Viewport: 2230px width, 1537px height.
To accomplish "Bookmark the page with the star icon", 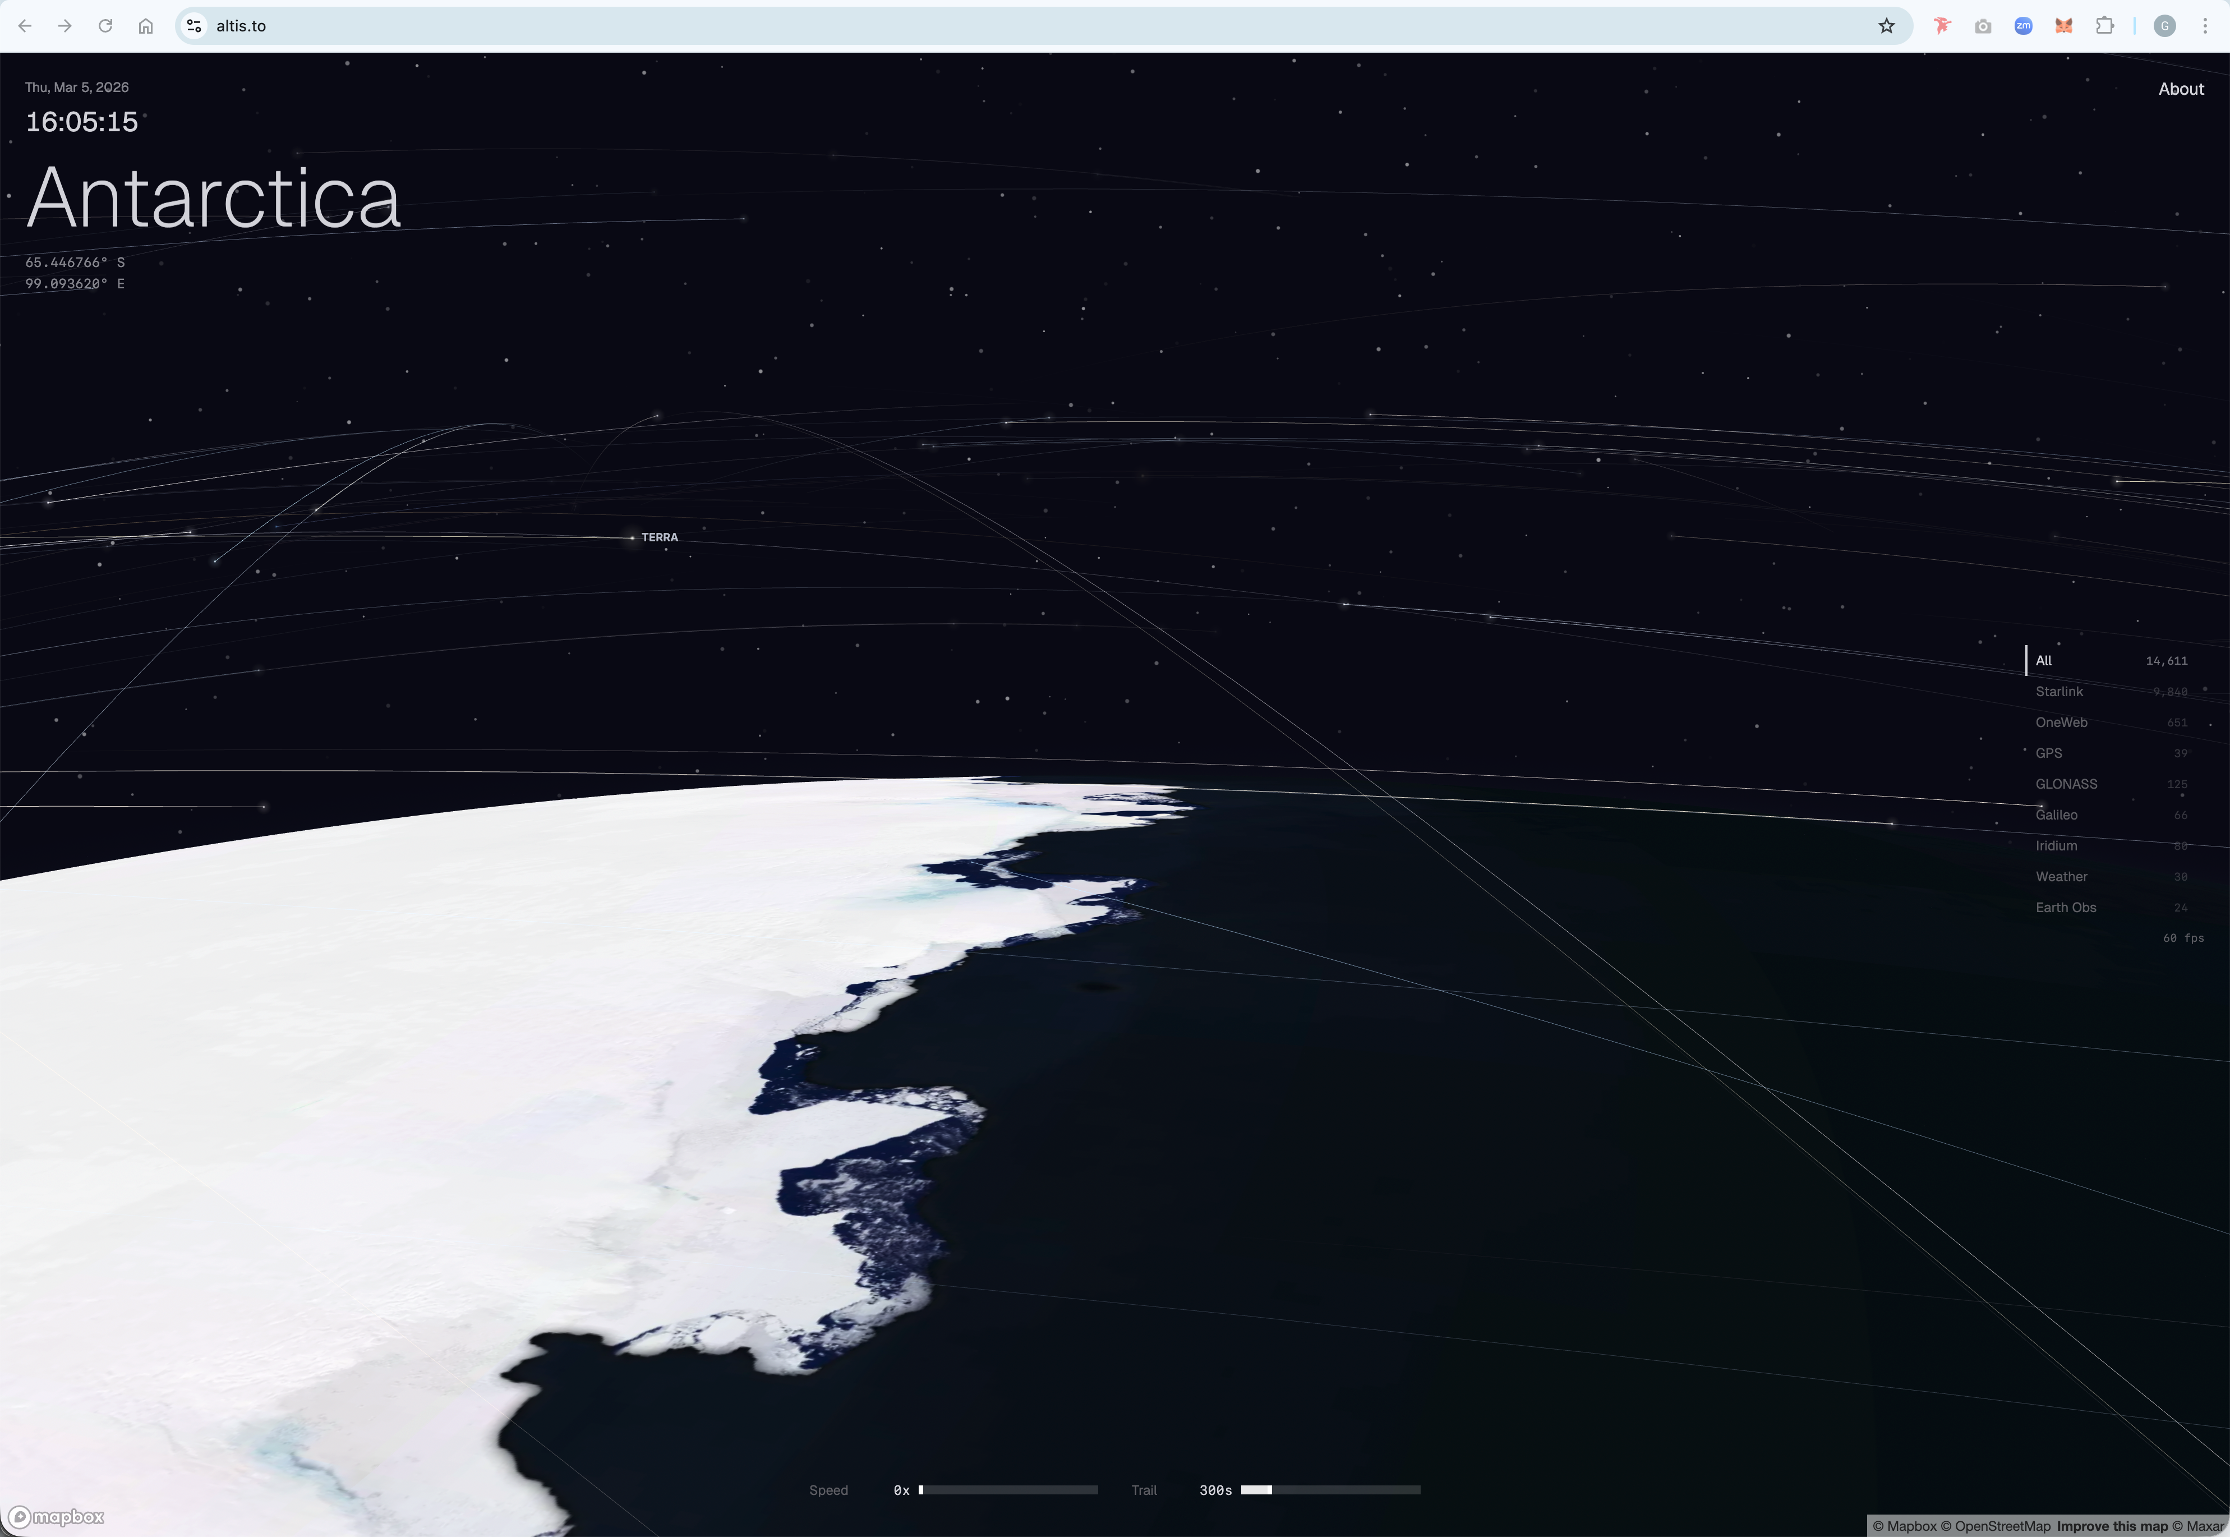I will (1886, 26).
